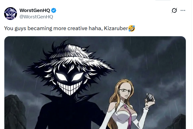The image size is (193, 129).
Task: Click the blue verified checkmark badge
Action: click(x=54, y=10)
